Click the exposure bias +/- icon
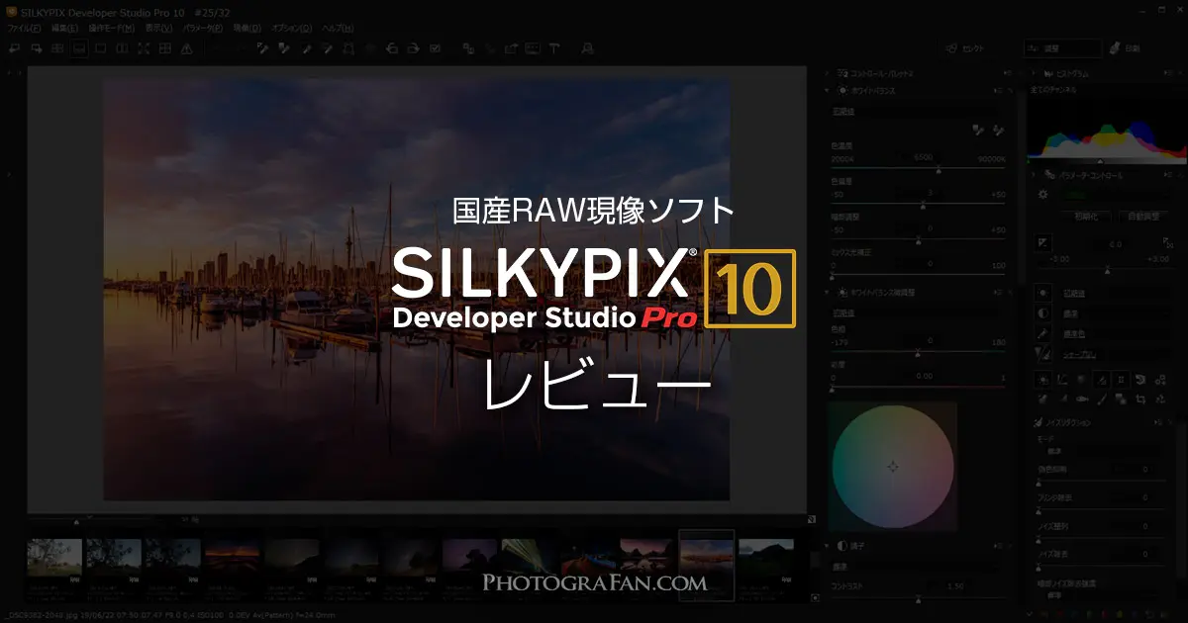 coord(1043,242)
